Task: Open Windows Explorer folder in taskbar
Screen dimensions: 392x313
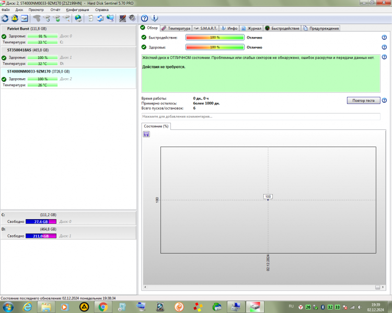Action: [46, 307]
